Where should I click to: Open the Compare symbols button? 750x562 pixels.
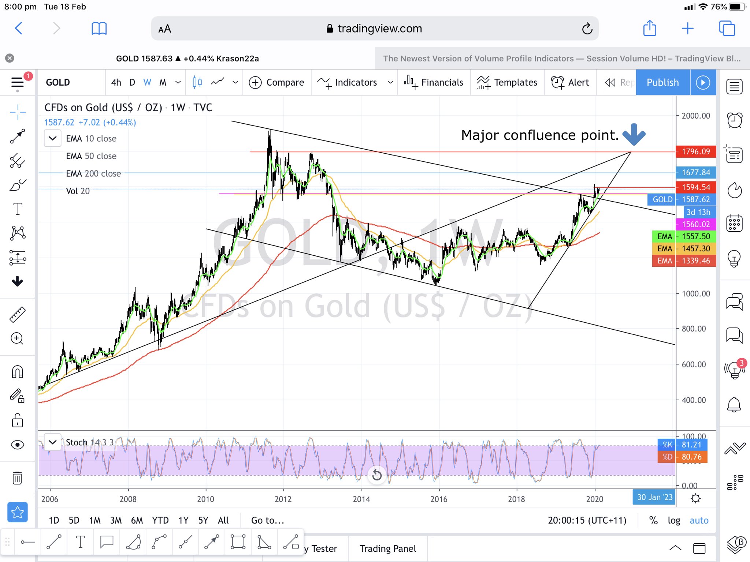point(277,82)
